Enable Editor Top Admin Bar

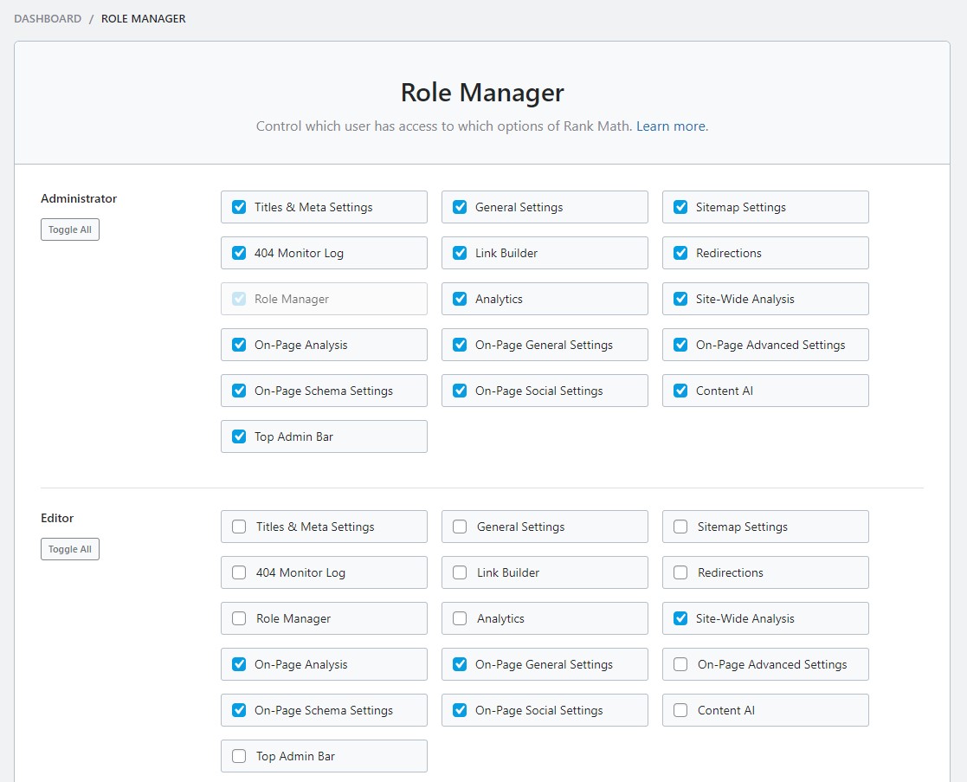click(239, 756)
